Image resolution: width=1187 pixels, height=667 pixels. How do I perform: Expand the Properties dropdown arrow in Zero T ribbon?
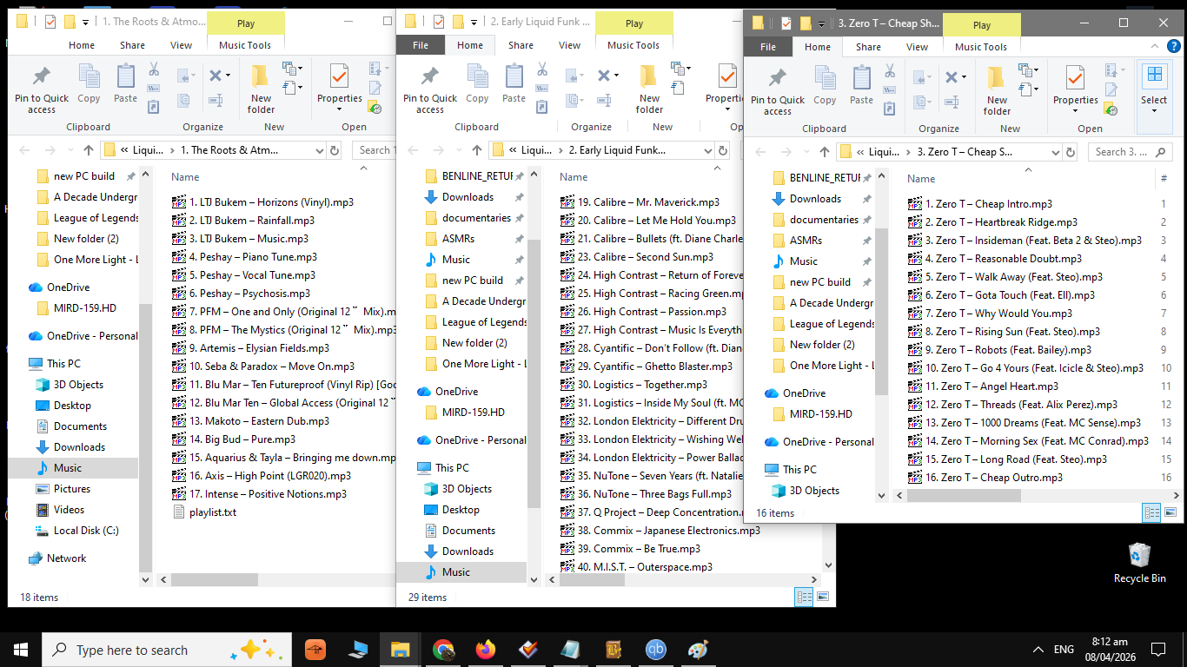point(1076,111)
